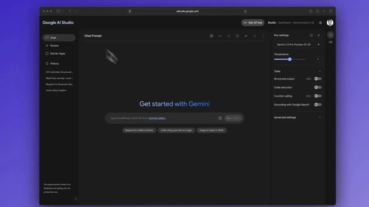Go forward with the Safari forward arrow
Viewport: 369px width, 207px height.
coord(76,11)
